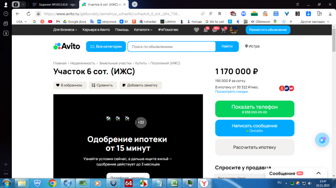Expand the «Сообщения» panel chevron
336x188 pixels.
[x=318, y=173]
